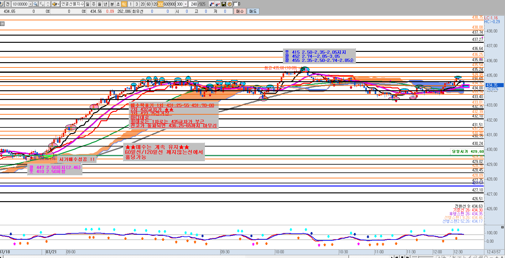Image resolution: width=505 pixels, height=258 pixels.
Task: Click the C refresh-link icon near code search
Action: (x=42, y=4)
